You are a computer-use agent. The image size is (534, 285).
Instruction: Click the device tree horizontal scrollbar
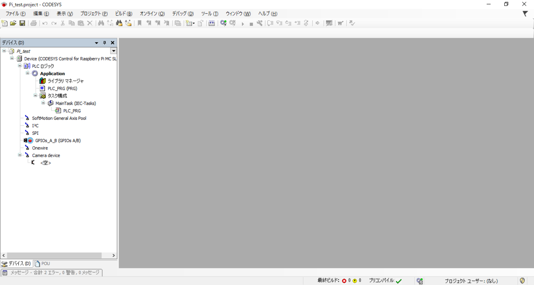tap(54, 256)
